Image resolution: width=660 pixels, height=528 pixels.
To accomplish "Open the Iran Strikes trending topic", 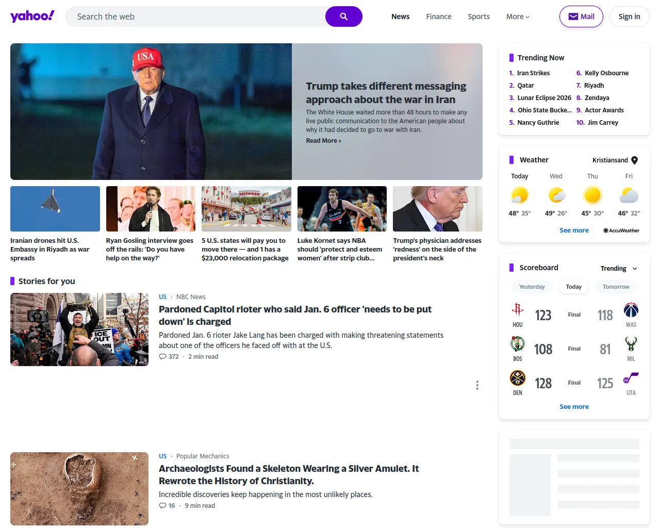I will coord(534,73).
